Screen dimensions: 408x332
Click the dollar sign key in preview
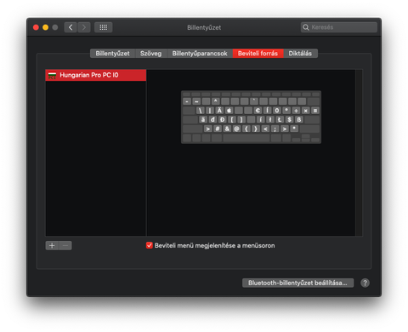click(289, 119)
